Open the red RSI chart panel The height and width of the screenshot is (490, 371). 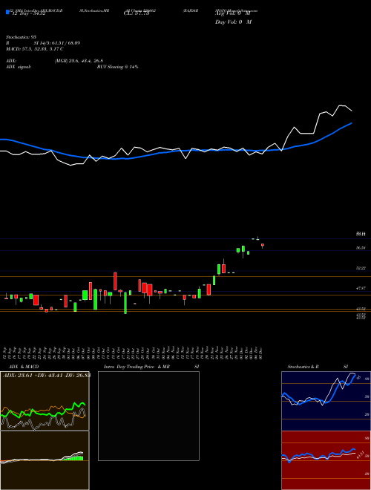pyautogui.click(x=326, y=460)
